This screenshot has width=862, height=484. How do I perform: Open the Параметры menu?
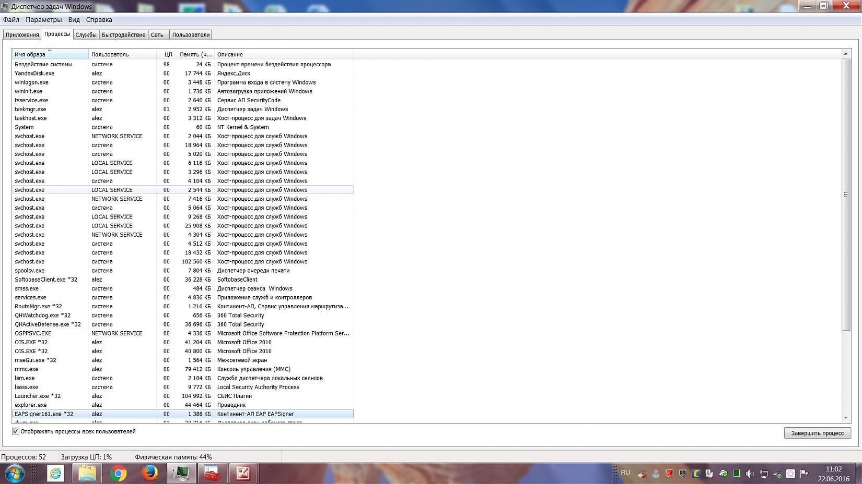click(43, 20)
